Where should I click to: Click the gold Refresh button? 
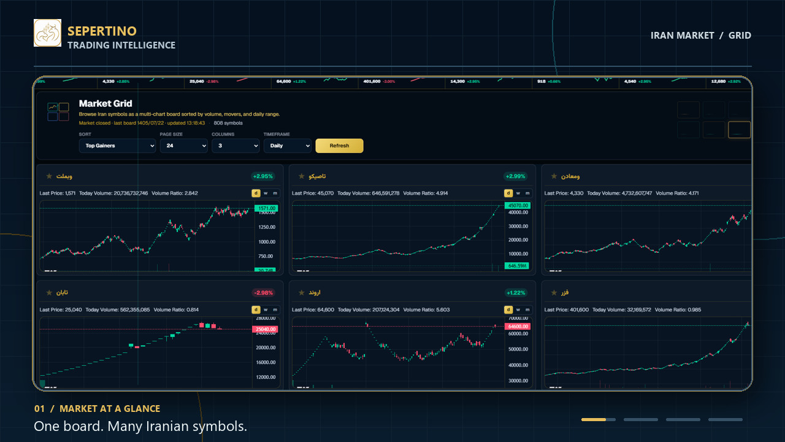[x=339, y=145]
